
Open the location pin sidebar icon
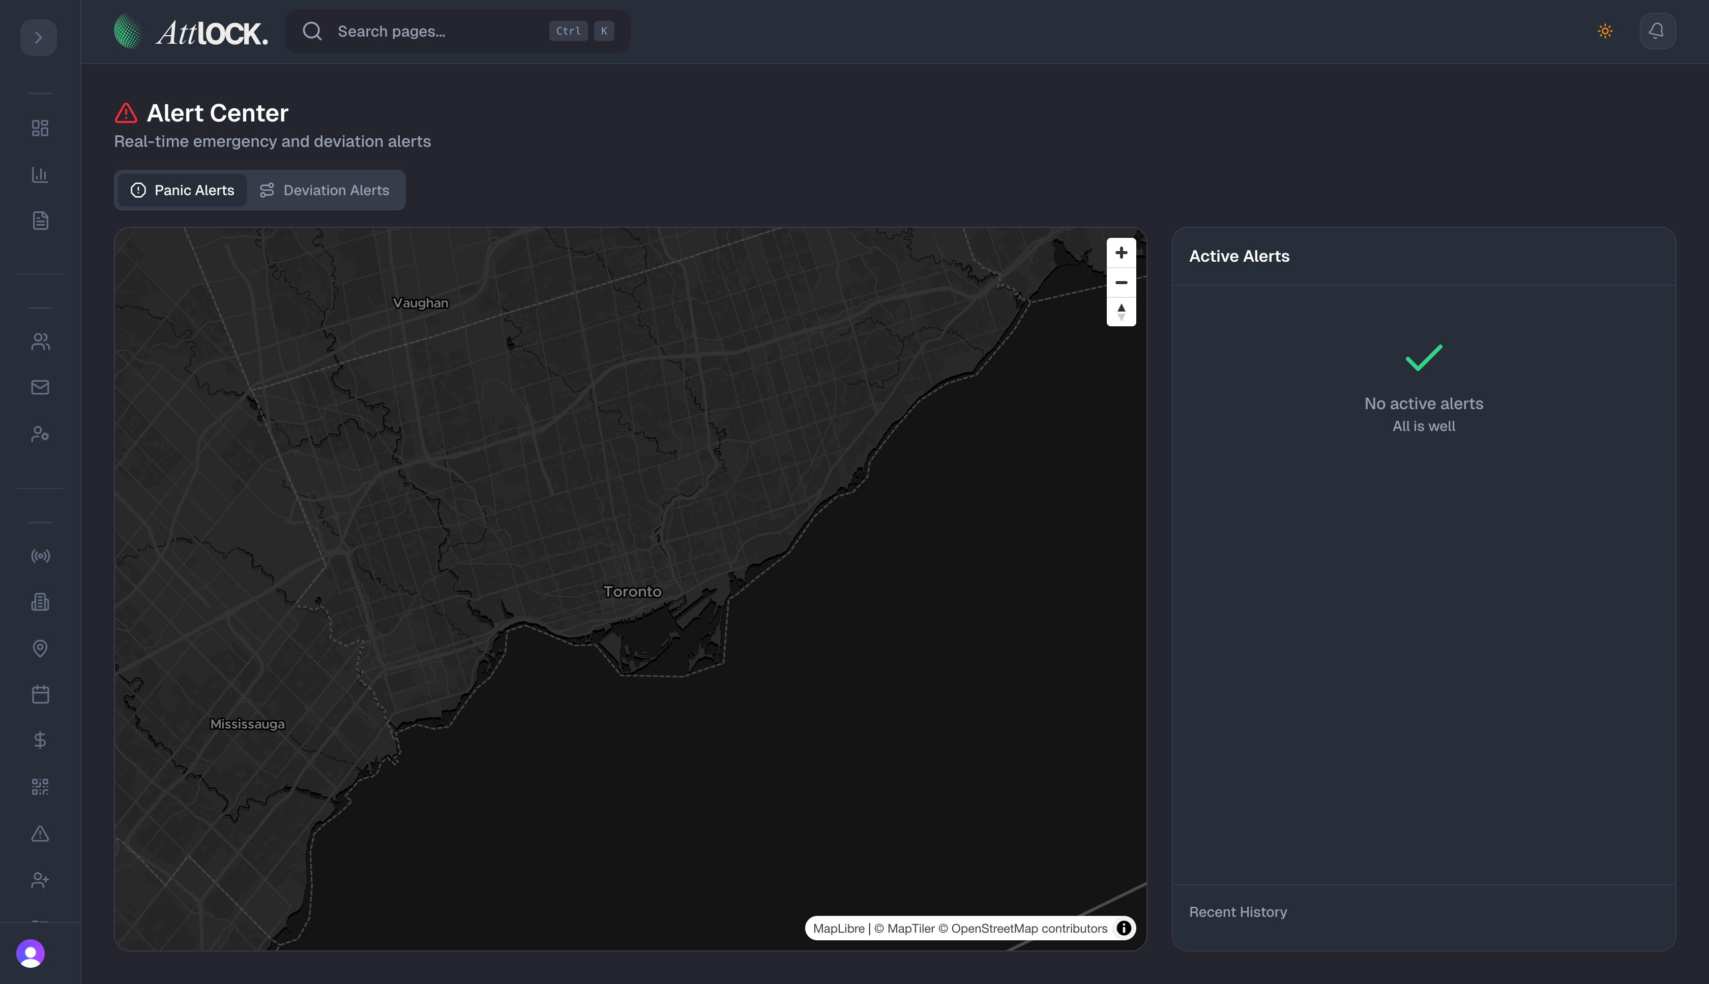[40, 648]
